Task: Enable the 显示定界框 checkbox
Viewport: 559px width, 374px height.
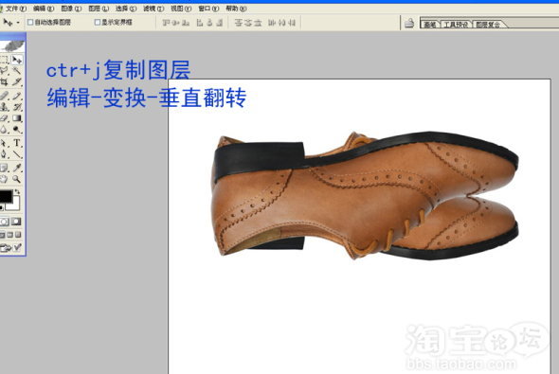Action: coord(98,23)
